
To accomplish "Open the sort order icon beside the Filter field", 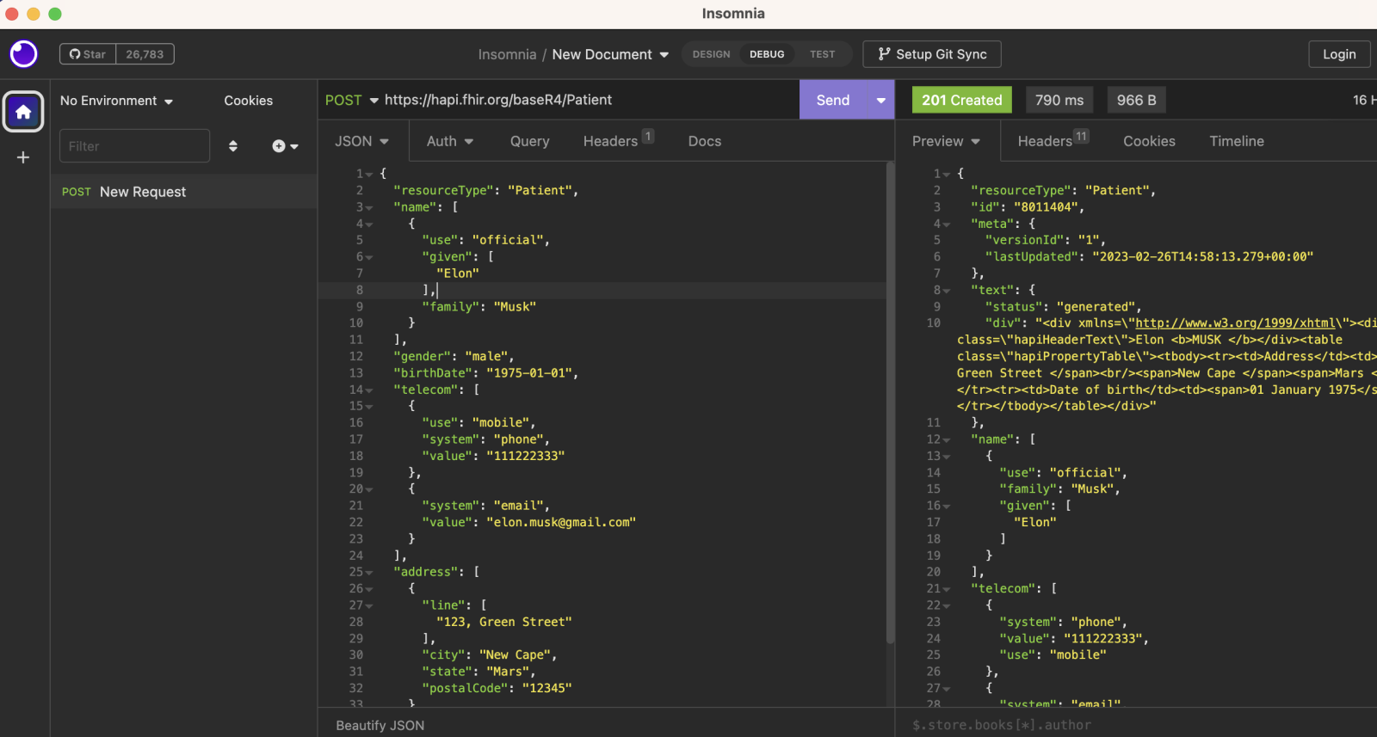I will tap(233, 146).
